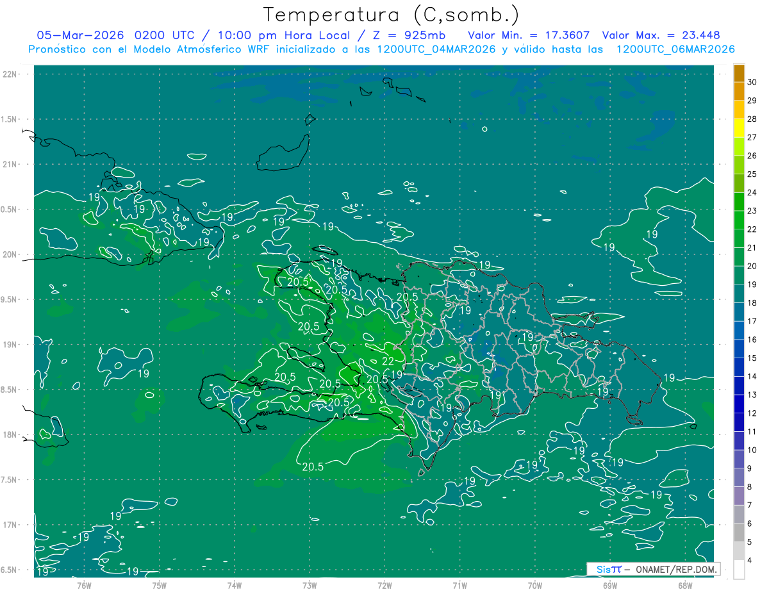Click the colorbar label "30"
Screen dimensions: 769x594
click(753, 82)
